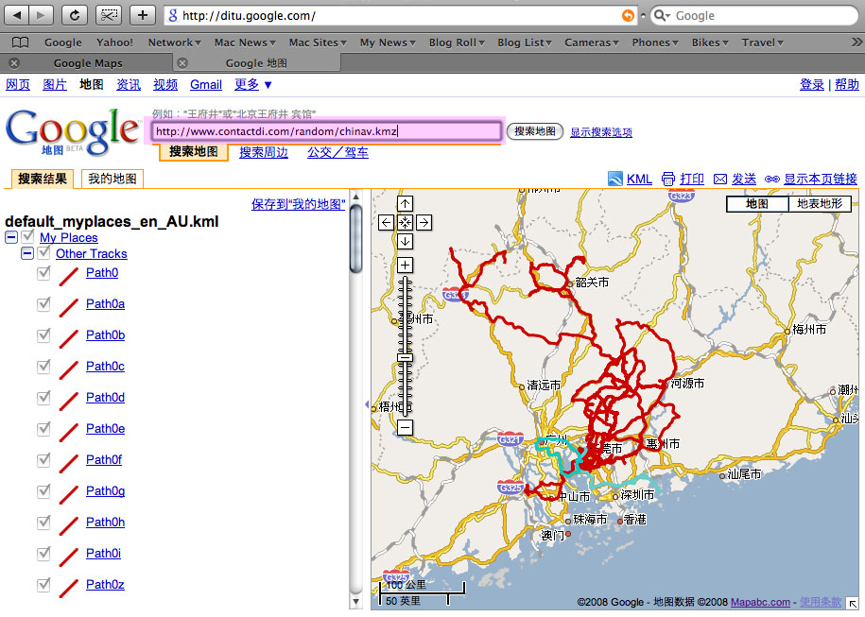Click the overview map toggle arrow in corner
The height and width of the screenshot is (617, 865).
point(853,604)
